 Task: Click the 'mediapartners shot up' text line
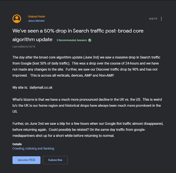tap(63, 136)
